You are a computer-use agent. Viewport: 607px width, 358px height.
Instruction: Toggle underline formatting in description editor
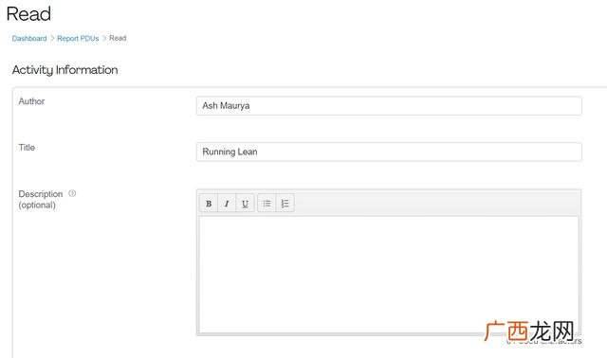click(245, 204)
